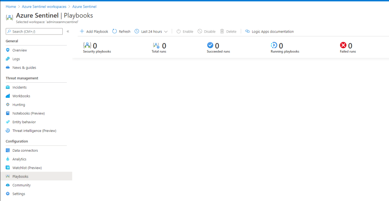Open Notebooks (Preview) in sidebar

coord(28,113)
